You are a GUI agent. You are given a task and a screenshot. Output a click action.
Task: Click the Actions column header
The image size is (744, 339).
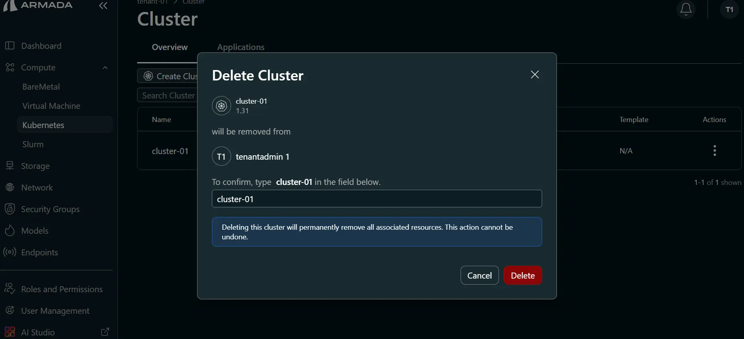pyautogui.click(x=714, y=120)
